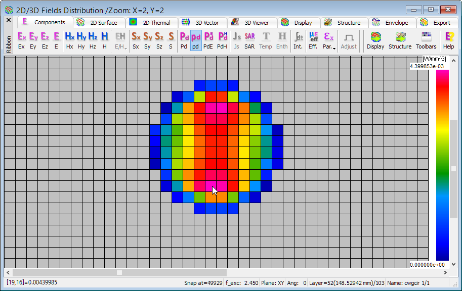Click the Eff. effective parameters icon
Image resolution: width=462 pixels, height=291 pixels.
pyautogui.click(x=313, y=40)
